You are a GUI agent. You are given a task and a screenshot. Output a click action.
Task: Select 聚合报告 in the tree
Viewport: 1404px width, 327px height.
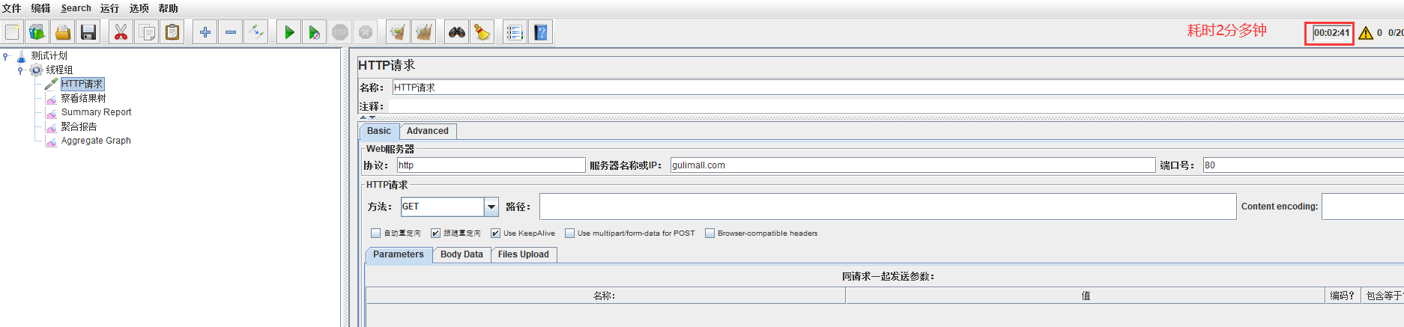click(79, 126)
